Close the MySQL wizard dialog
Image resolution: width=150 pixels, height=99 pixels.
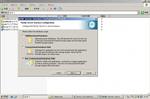point(96,19)
